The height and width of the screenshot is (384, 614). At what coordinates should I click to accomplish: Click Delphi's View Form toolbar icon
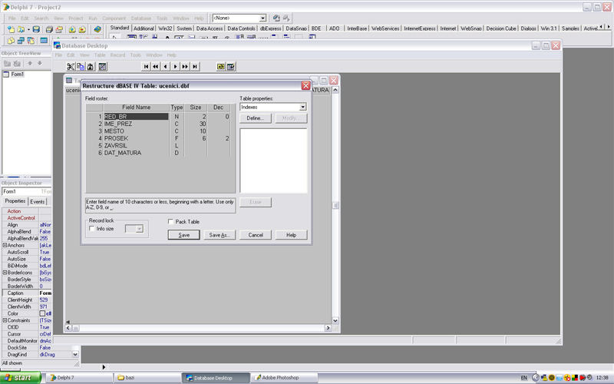coord(21,41)
